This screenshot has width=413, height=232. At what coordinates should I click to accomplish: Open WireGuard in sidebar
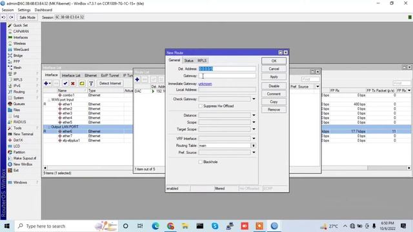(21, 50)
